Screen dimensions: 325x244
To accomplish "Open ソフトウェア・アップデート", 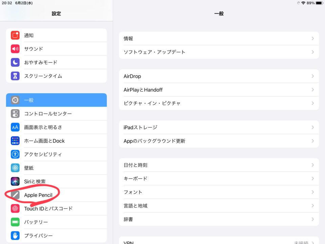I will point(154,52).
